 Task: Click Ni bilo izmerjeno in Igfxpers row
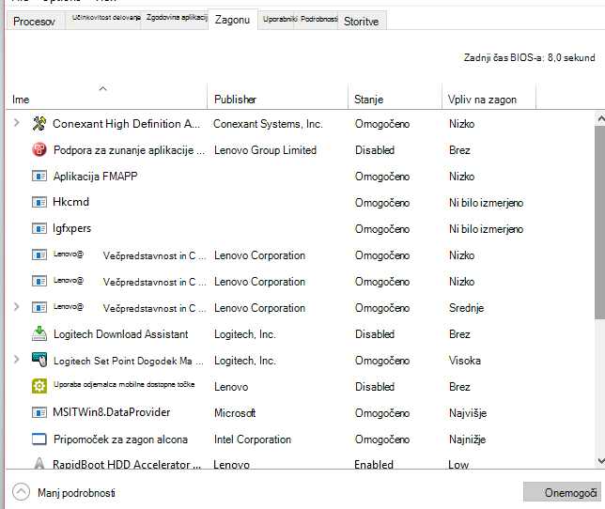[487, 229]
